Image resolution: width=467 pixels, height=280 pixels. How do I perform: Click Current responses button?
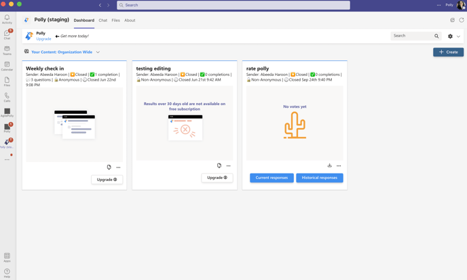tap(272, 178)
